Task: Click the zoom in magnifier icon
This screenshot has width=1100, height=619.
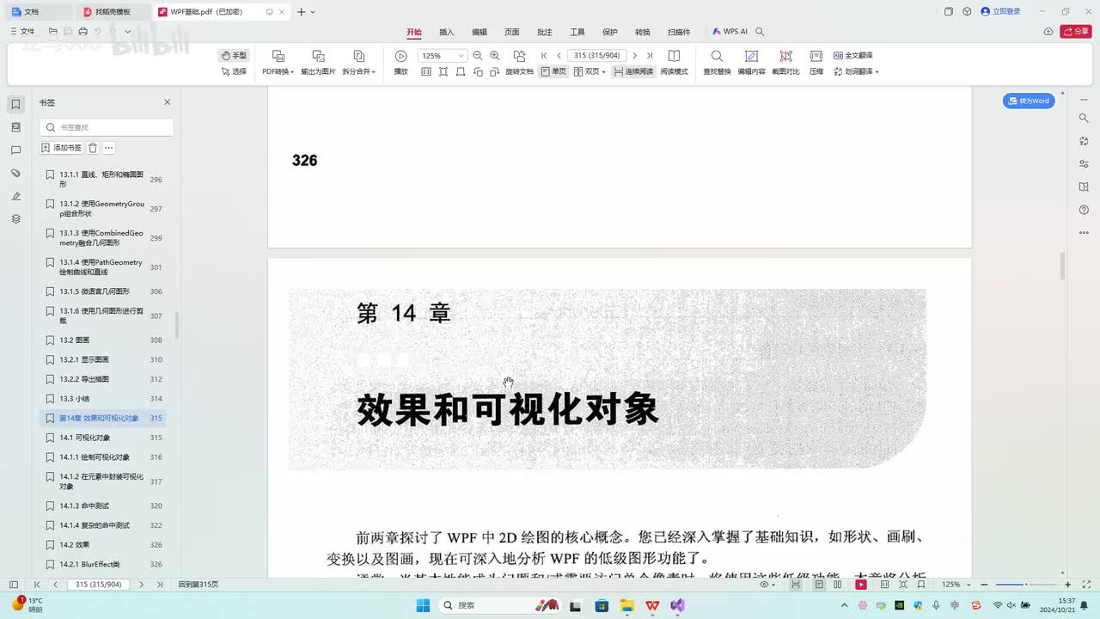Action: [x=495, y=55]
